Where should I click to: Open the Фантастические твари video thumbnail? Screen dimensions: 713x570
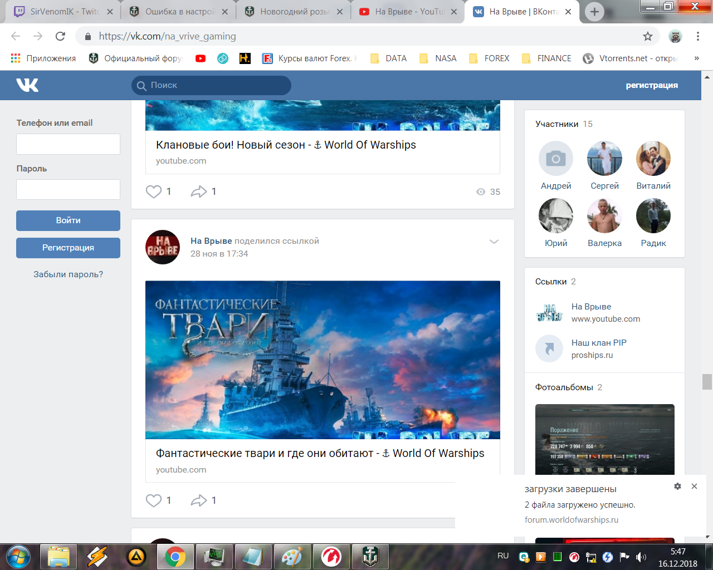[323, 360]
